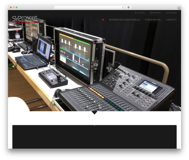Minimize the window with yellow button
Image resolution: width=189 pixels, height=160 pixels.
pos(14,7)
